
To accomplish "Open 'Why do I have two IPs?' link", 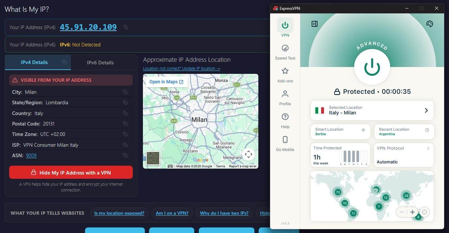I will pyautogui.click(x=224, y=213).
